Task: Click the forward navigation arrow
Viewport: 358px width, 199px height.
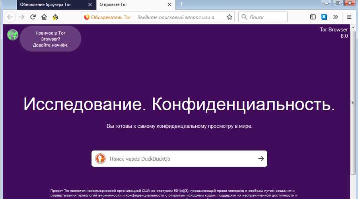Action: [21, 17]
